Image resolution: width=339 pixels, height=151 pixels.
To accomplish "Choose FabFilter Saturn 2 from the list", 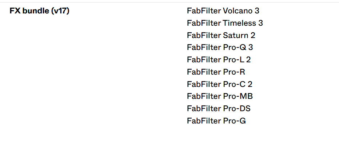I will 221,35.
